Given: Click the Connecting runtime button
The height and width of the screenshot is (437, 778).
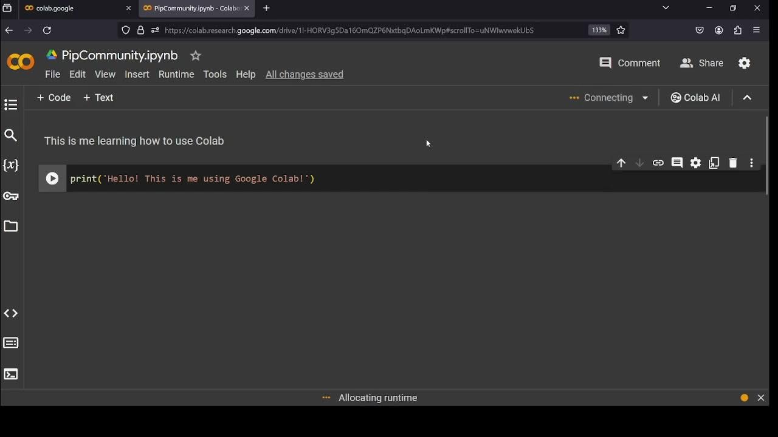Looking at the screenshot, I should pyautogui.click(x=602, y=98).
